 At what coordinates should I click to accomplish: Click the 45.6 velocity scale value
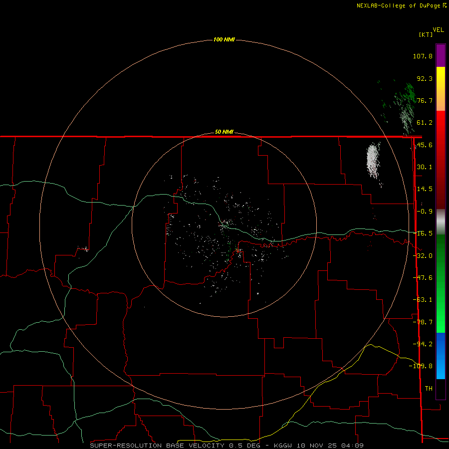pos(425,145)
